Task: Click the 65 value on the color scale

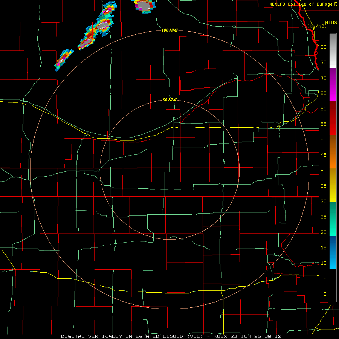Action: click(x=324, y=93)
